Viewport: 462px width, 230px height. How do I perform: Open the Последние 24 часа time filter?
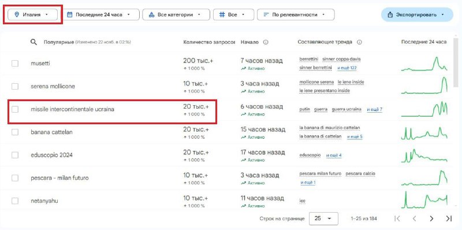[101, 14]
